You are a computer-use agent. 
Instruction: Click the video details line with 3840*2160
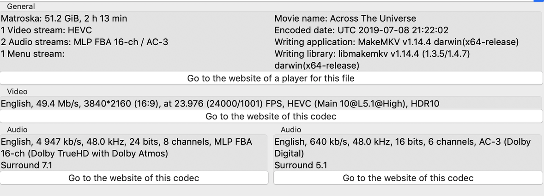[x=220, y=104]
